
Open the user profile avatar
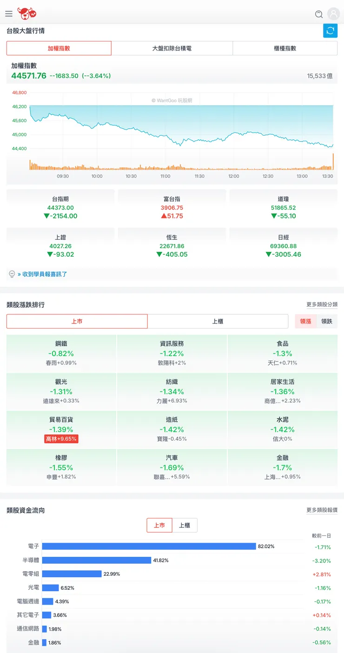[x=333, y=14]
